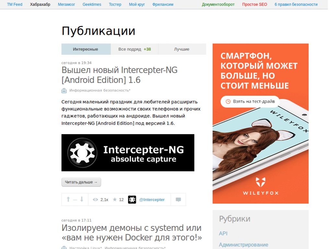Select the Интересные tab
The image size is (332, 249).
(x=86, y=49)
